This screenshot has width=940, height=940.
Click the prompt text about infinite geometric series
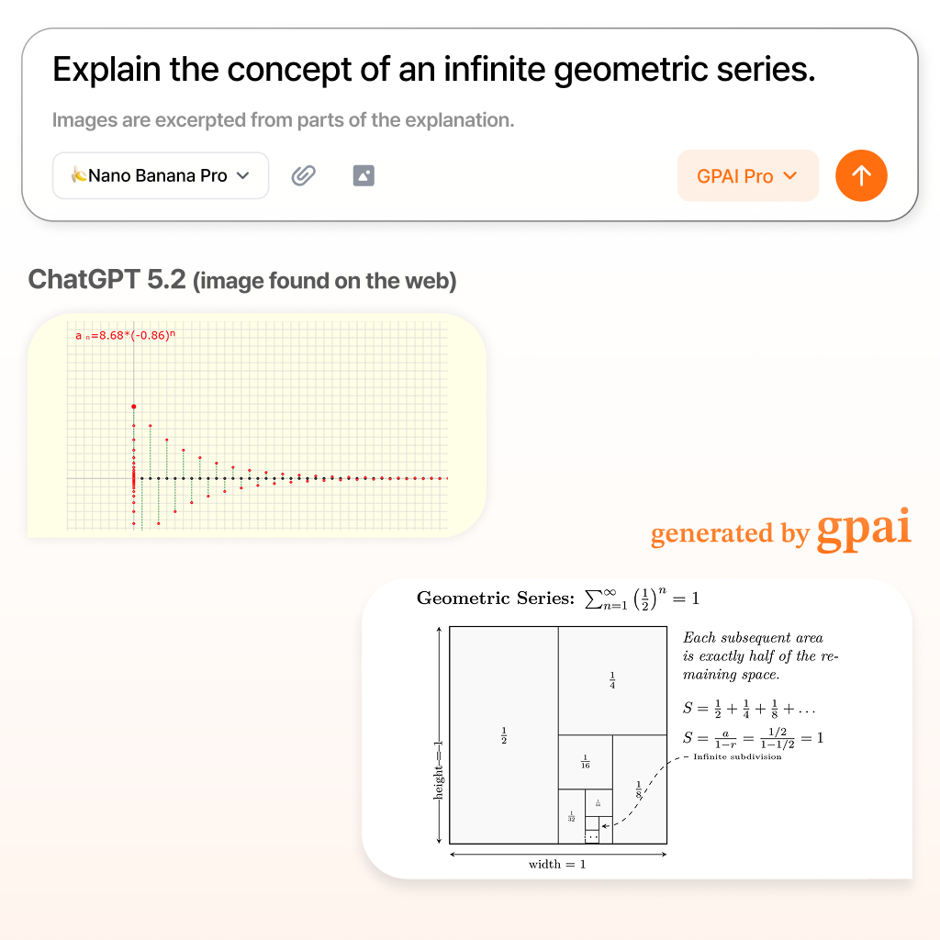(x=434, y=70)
